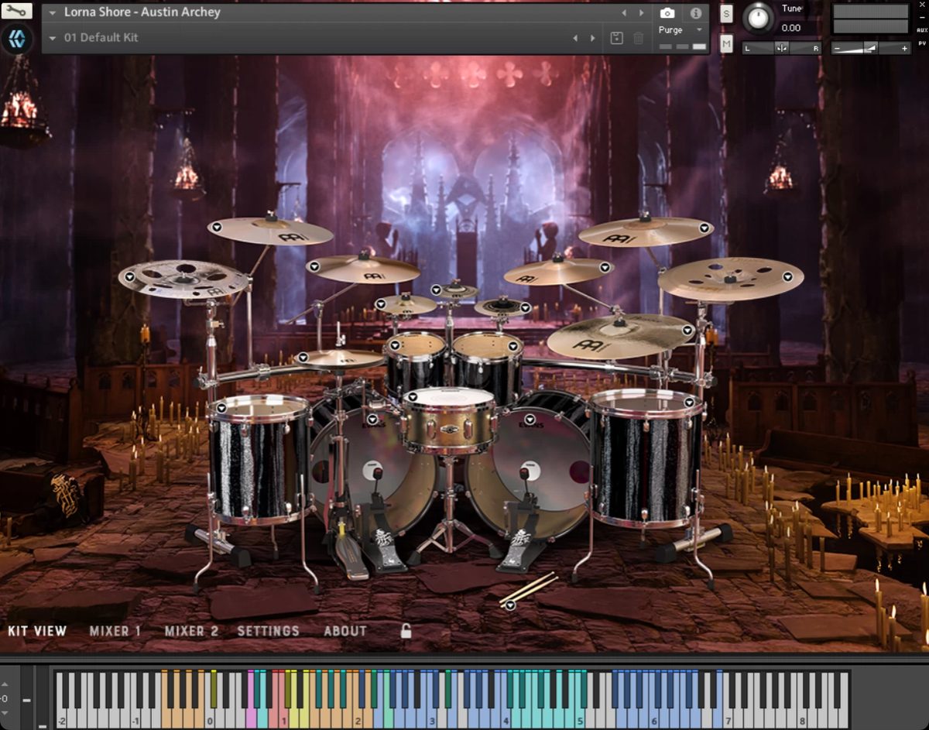Open dropdown on far-left holey trash cymbal

click(129, 276)
